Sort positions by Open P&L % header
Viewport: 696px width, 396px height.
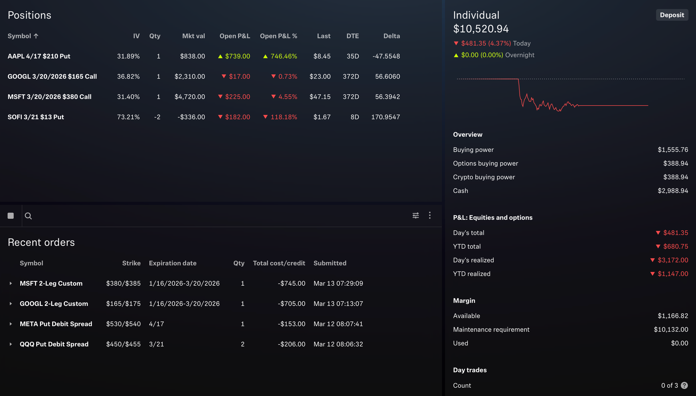(278, 36)
